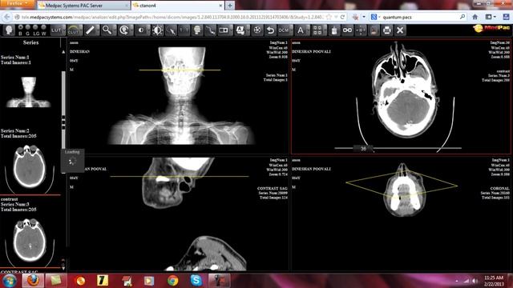Select the G window preset radio button

pos(28,27)
